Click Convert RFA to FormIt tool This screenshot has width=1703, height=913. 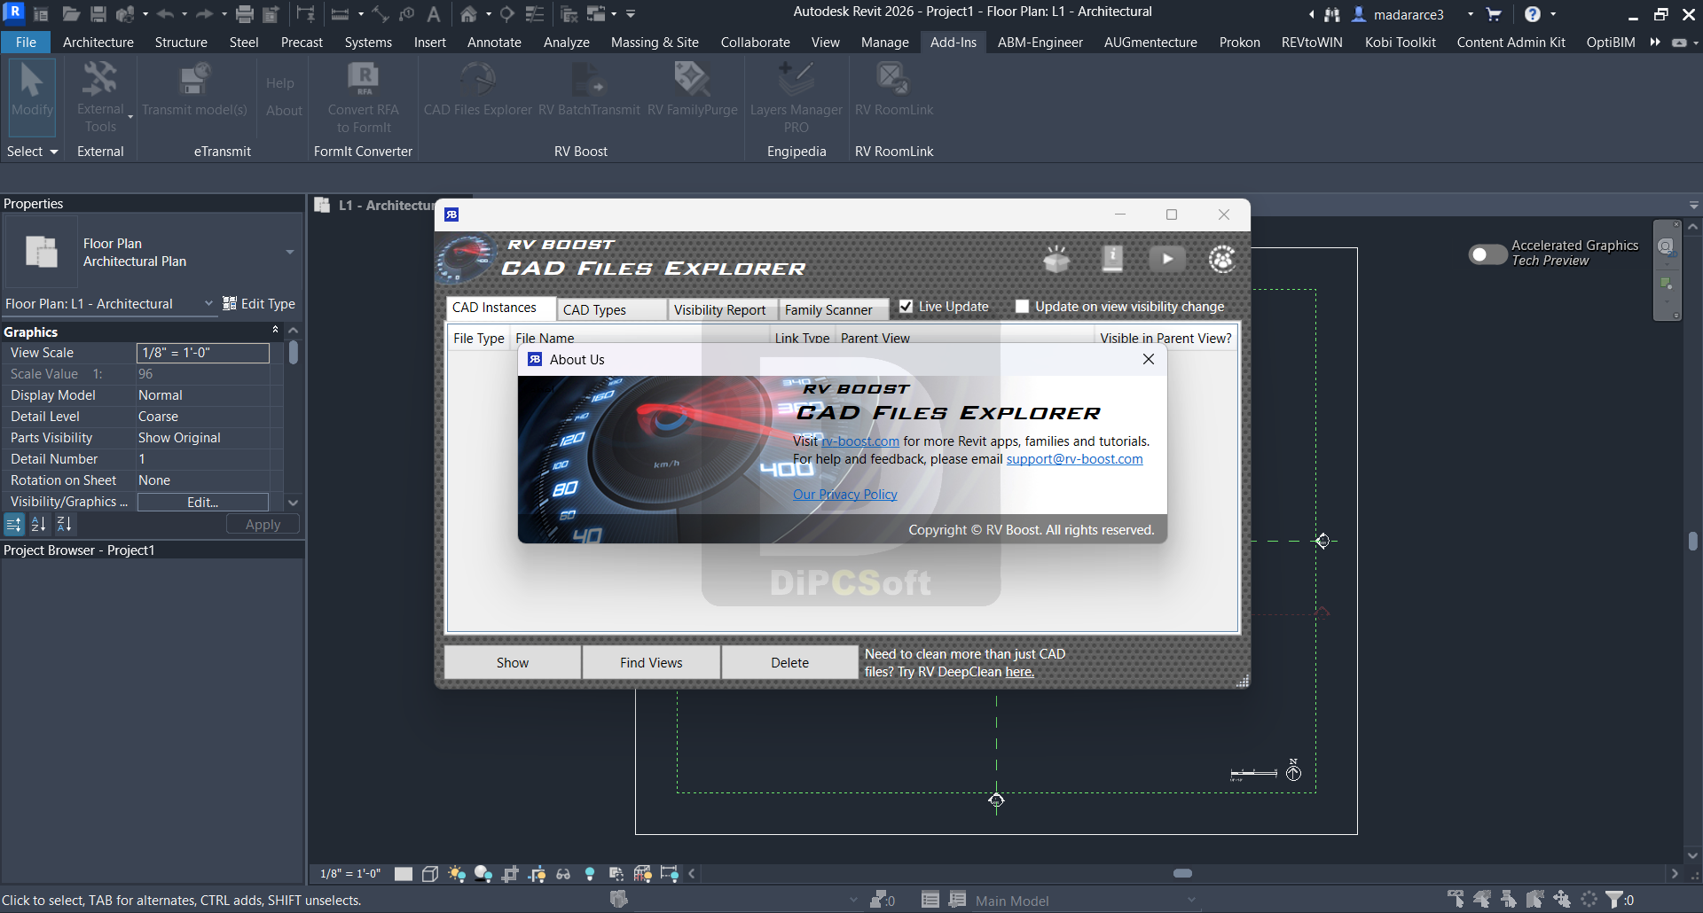click(x=364, y=98)
